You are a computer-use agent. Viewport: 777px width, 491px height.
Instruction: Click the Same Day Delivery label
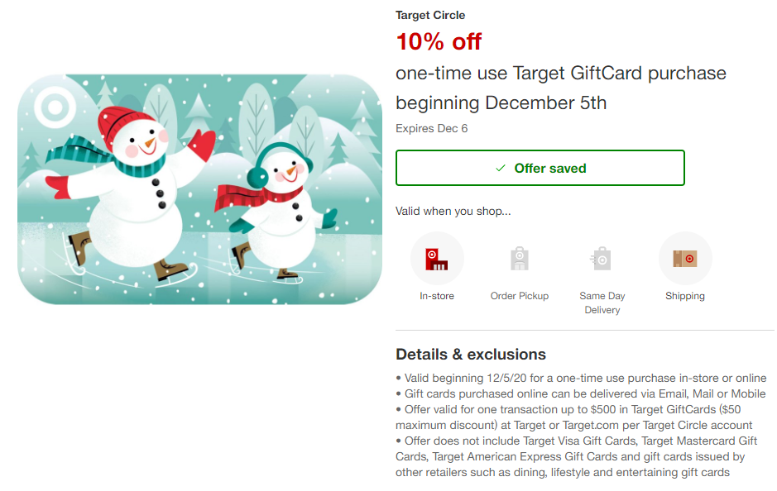pos(602,303)
